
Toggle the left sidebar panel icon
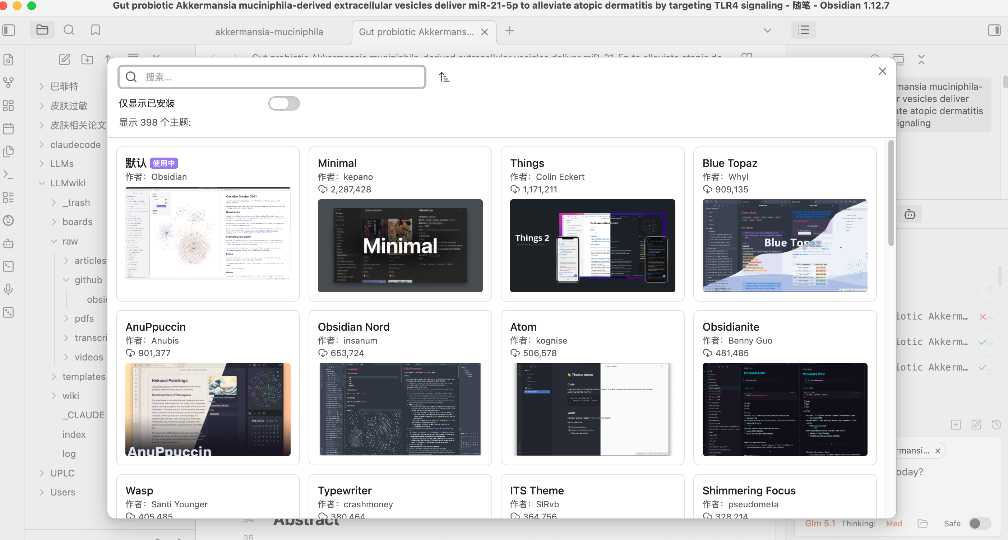pos(9,30)
